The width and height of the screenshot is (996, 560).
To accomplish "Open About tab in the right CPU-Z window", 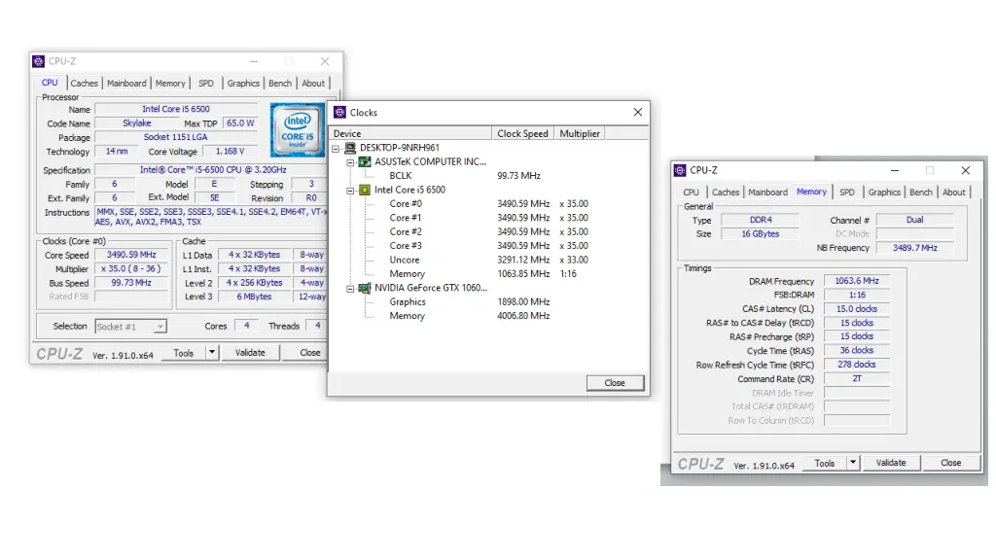I will pyautogui.click(x=954, y=192).
